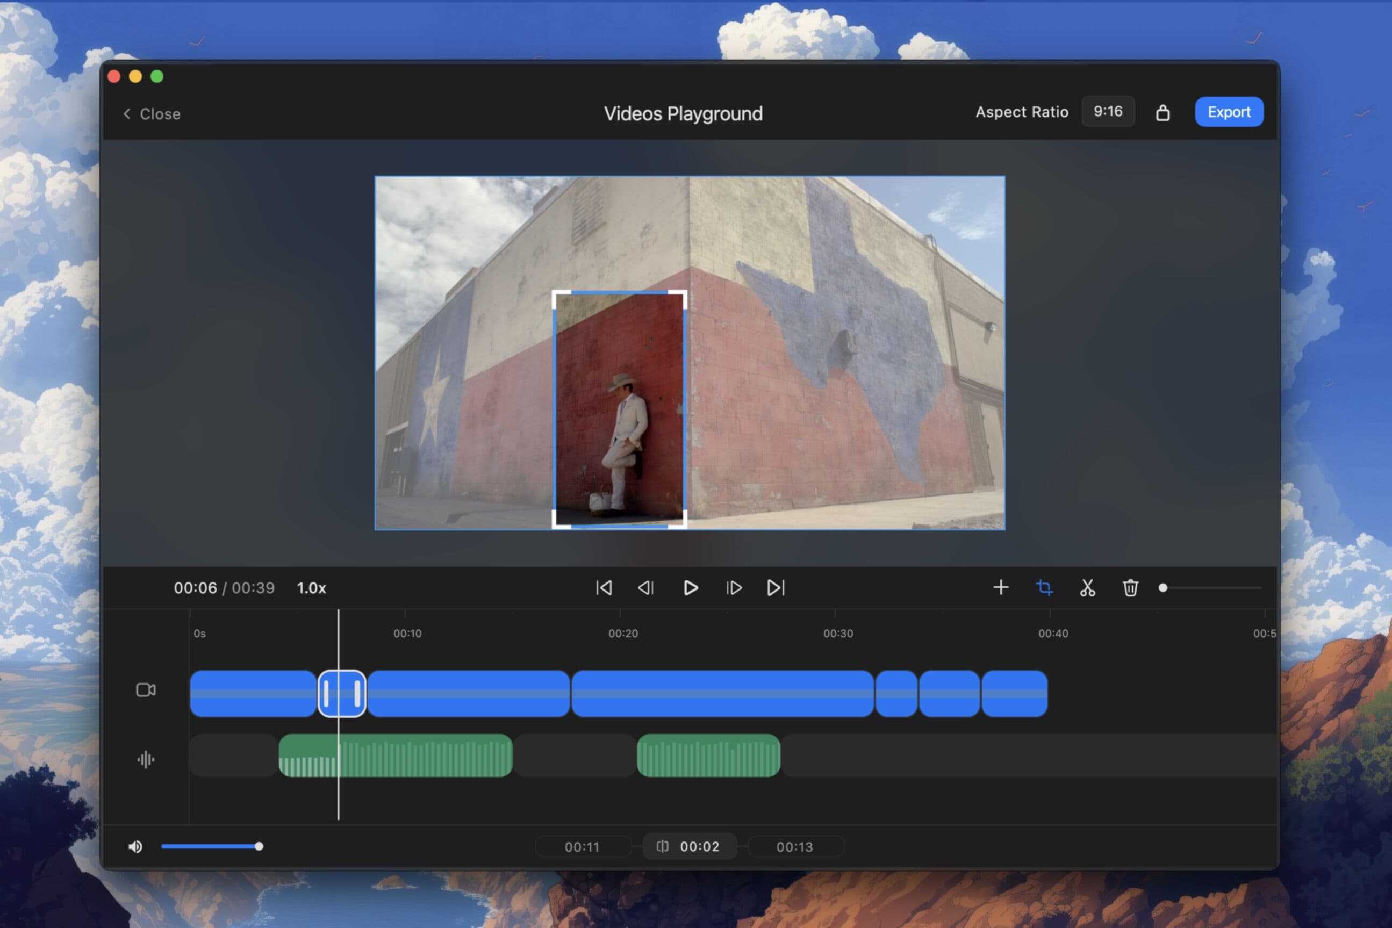Close the window with red button
1392x928 pixels.
point(114,76)
